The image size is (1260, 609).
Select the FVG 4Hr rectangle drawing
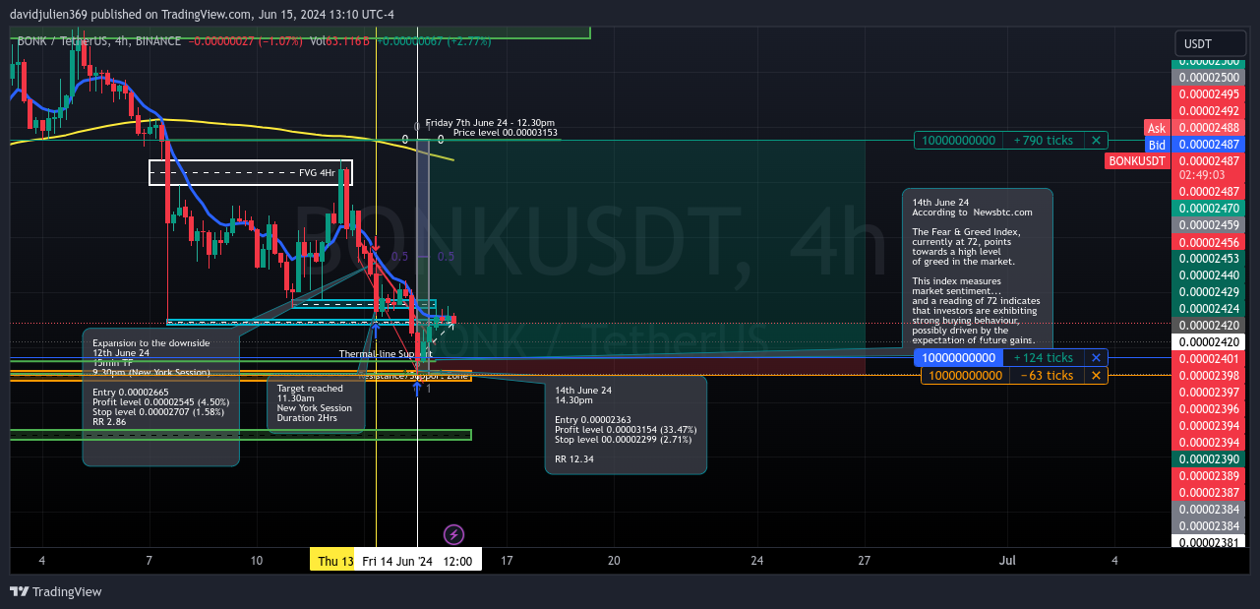pyautogui.click(x=251, y=172)
